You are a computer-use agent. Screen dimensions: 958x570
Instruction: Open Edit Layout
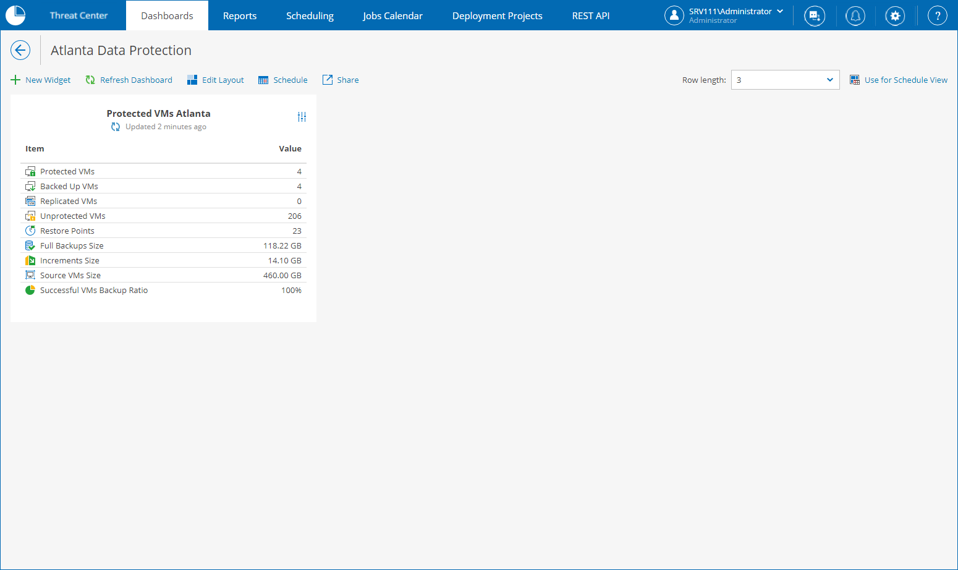pos(216,80)
